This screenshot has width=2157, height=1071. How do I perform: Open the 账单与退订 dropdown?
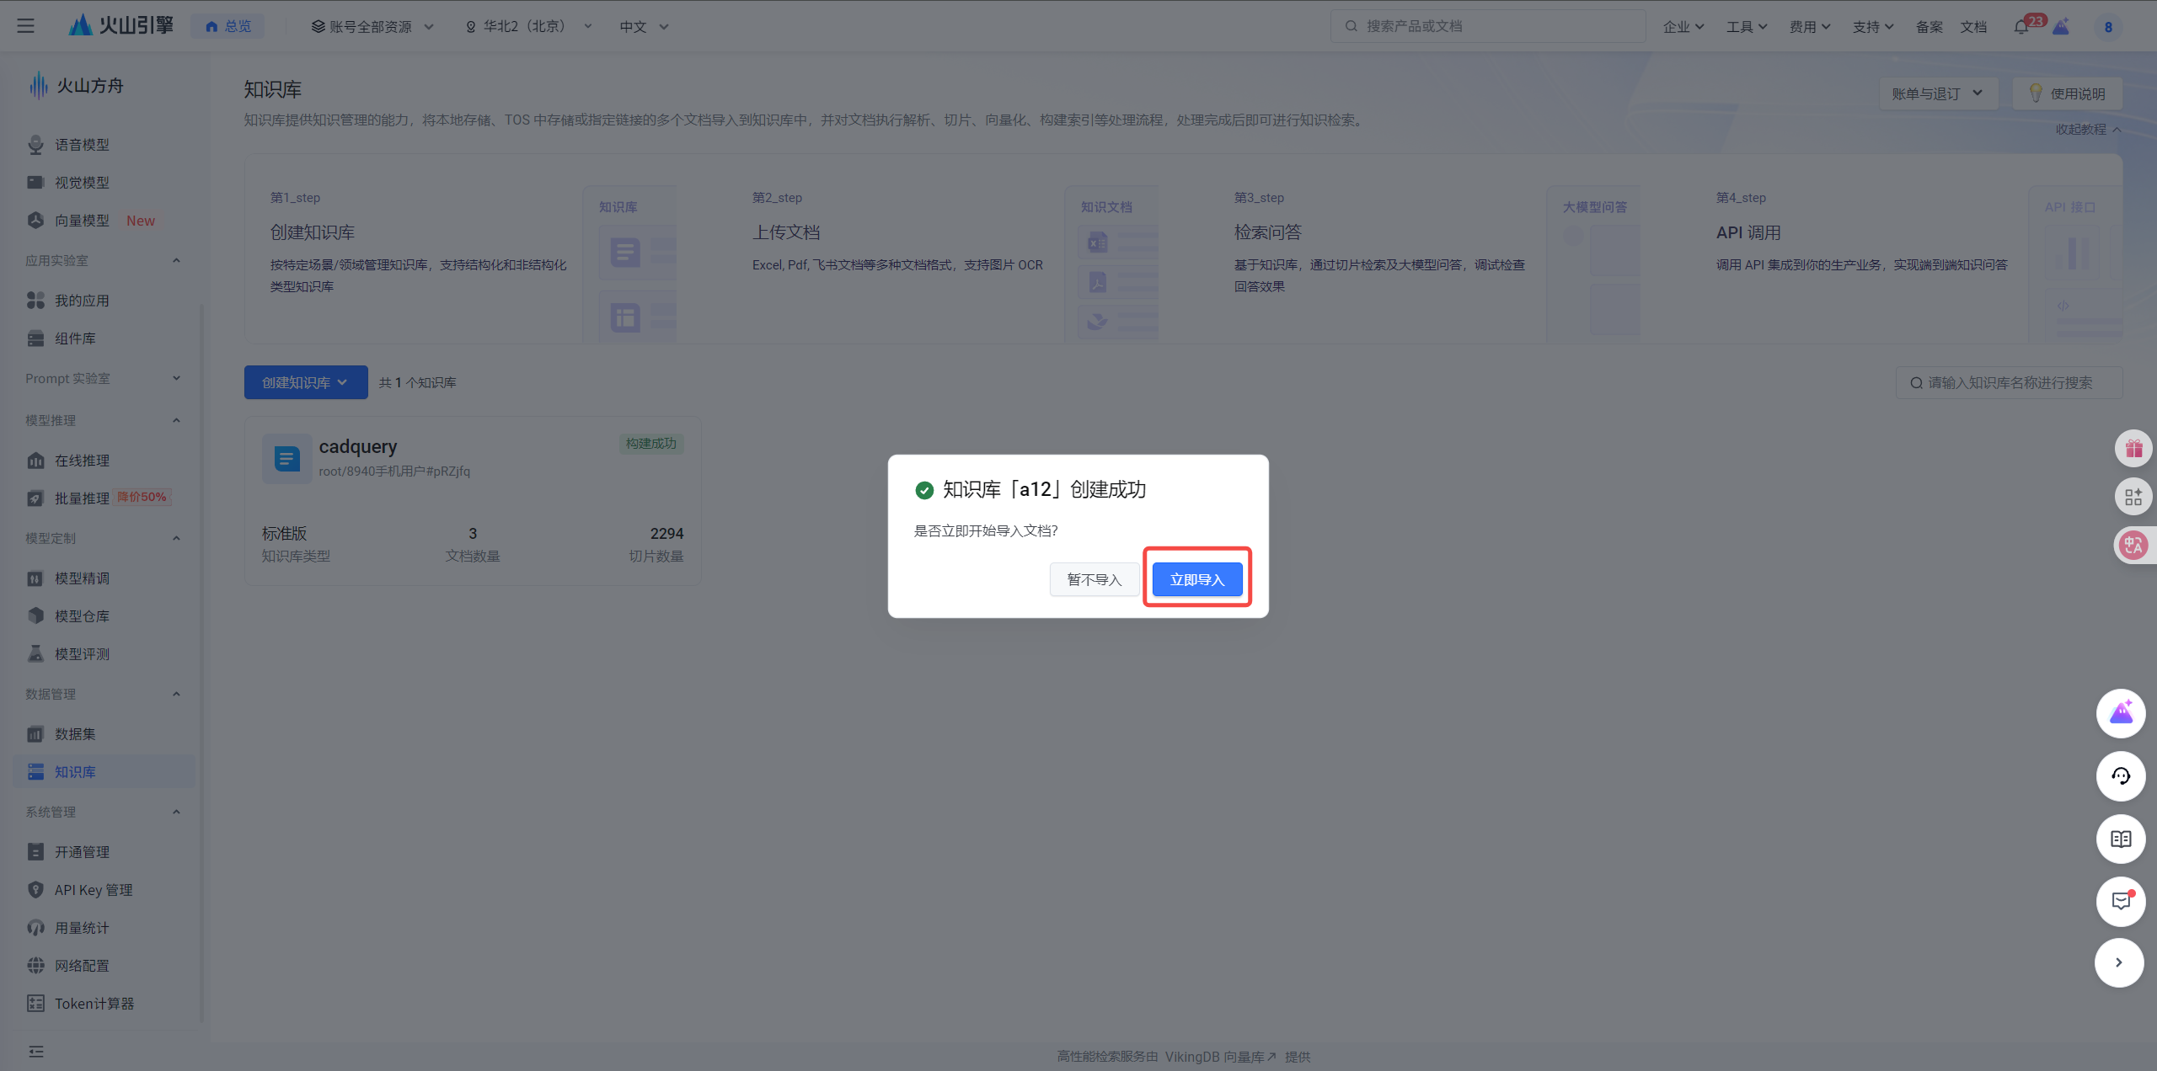pyautogui.click(x=1938, y=93)
